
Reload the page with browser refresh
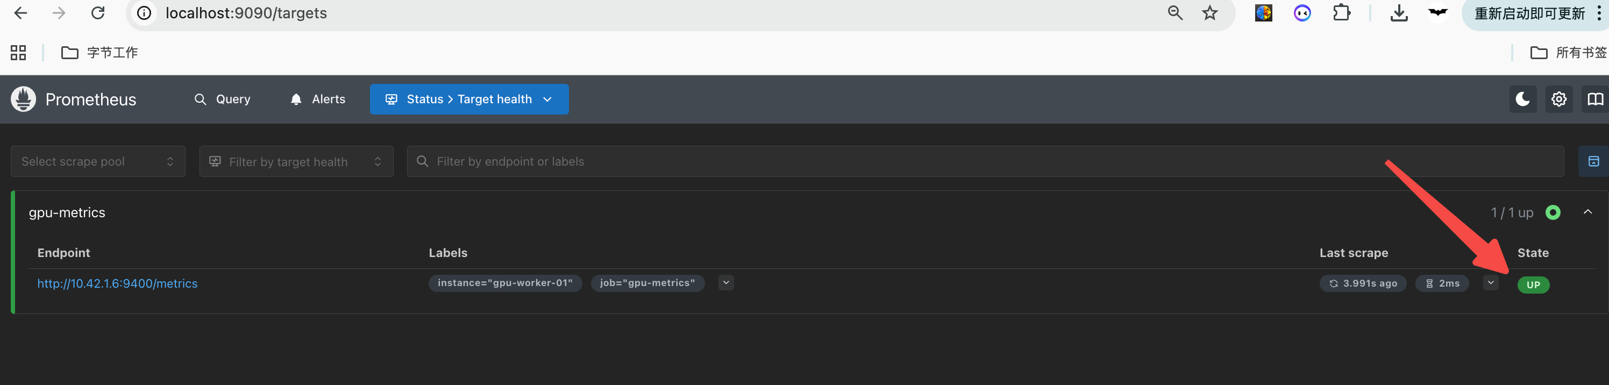pos(98,13)
